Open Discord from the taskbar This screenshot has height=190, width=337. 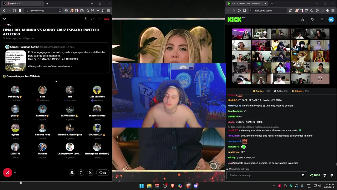click(x=196, y=186)
